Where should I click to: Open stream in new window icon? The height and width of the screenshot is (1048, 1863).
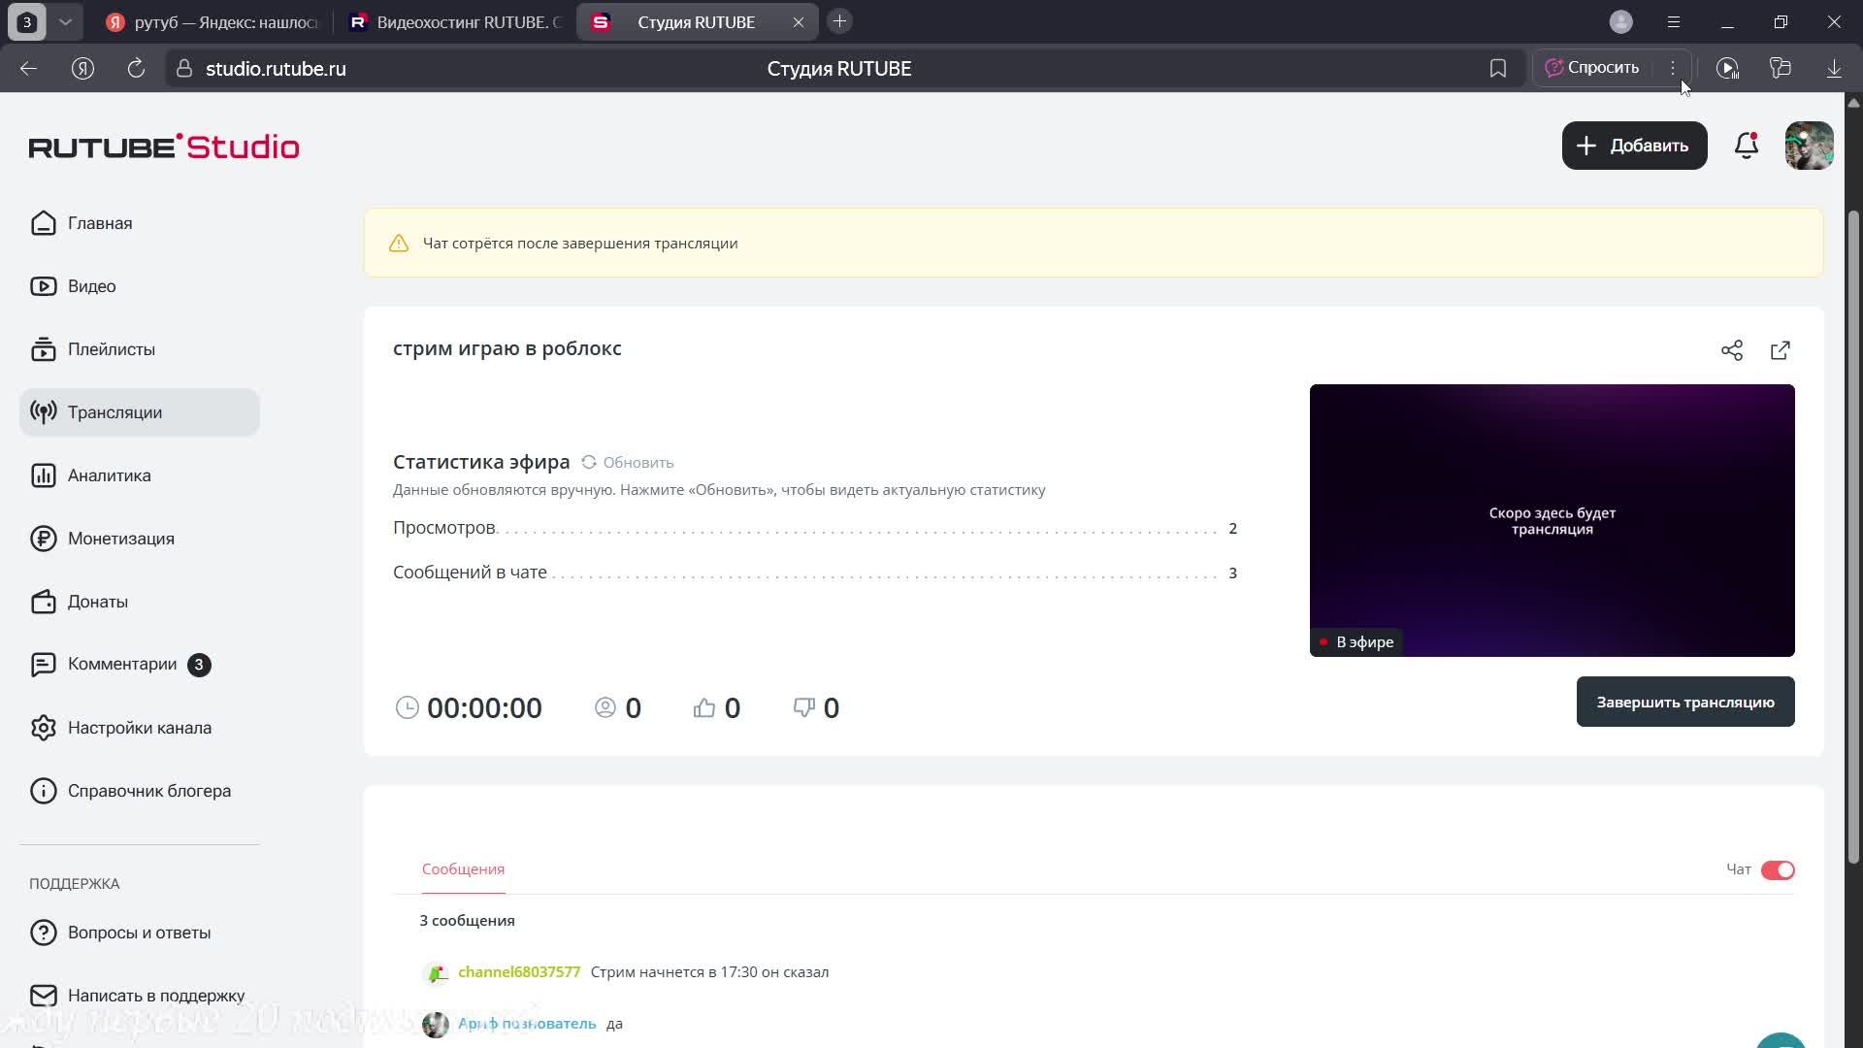(x=1780, y=350)
